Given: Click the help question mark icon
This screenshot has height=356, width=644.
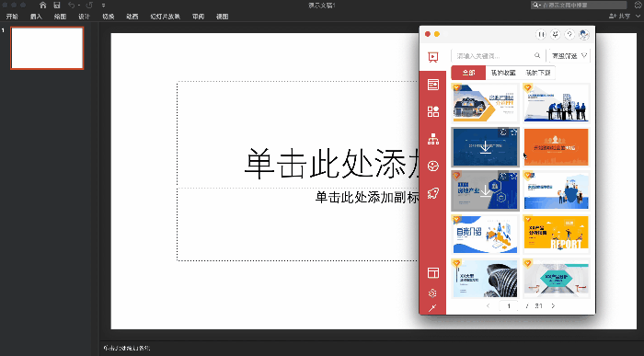Looking at the screenshot, I should (x=569, y=34).
